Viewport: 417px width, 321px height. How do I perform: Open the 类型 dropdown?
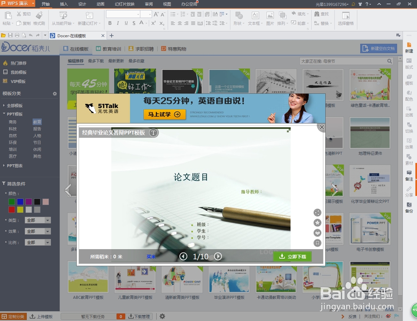[x=38, y=220]
